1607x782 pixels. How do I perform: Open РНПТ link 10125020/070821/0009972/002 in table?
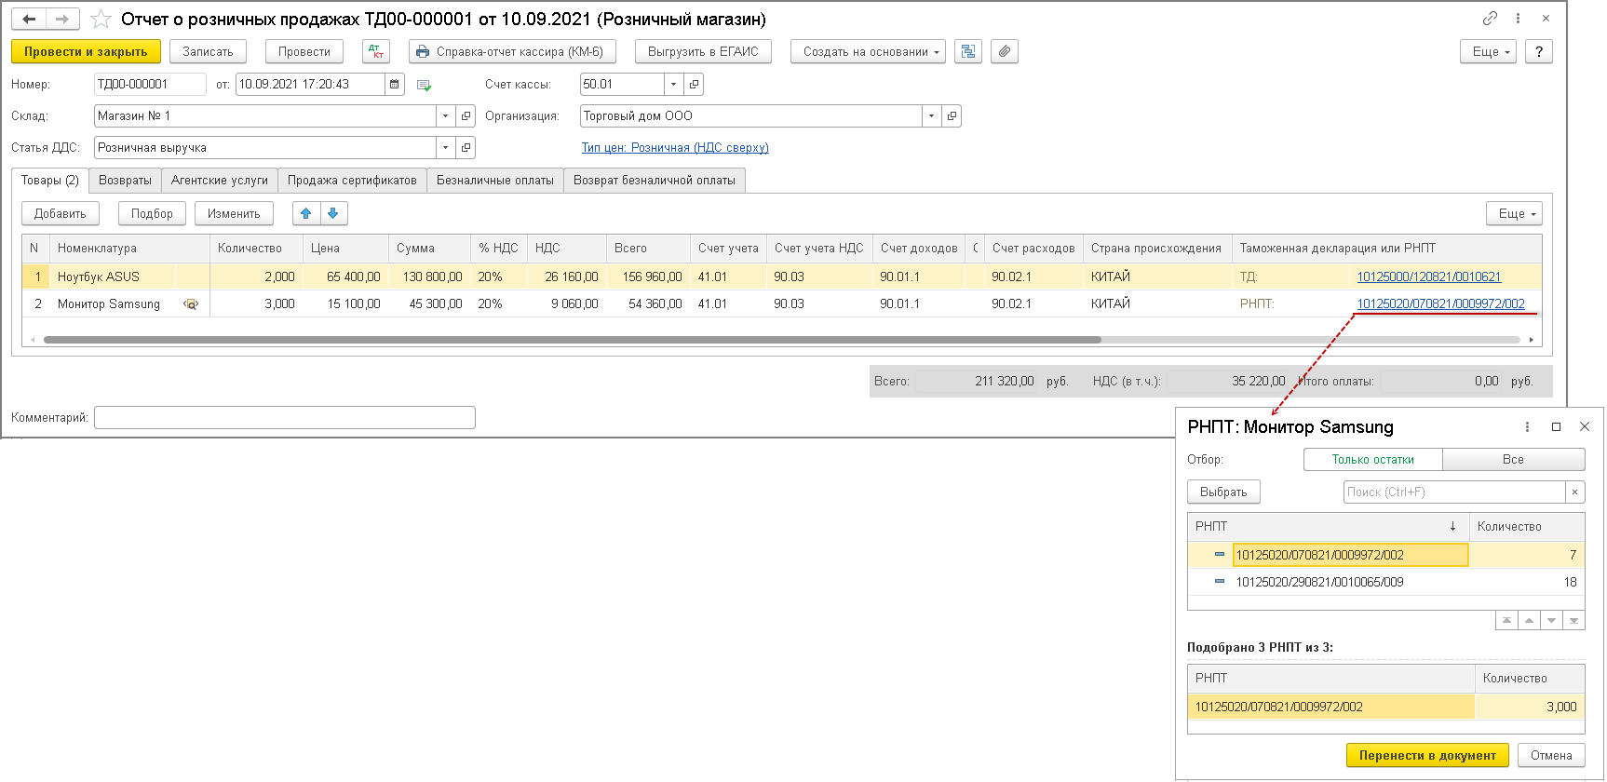point(1440,304)
